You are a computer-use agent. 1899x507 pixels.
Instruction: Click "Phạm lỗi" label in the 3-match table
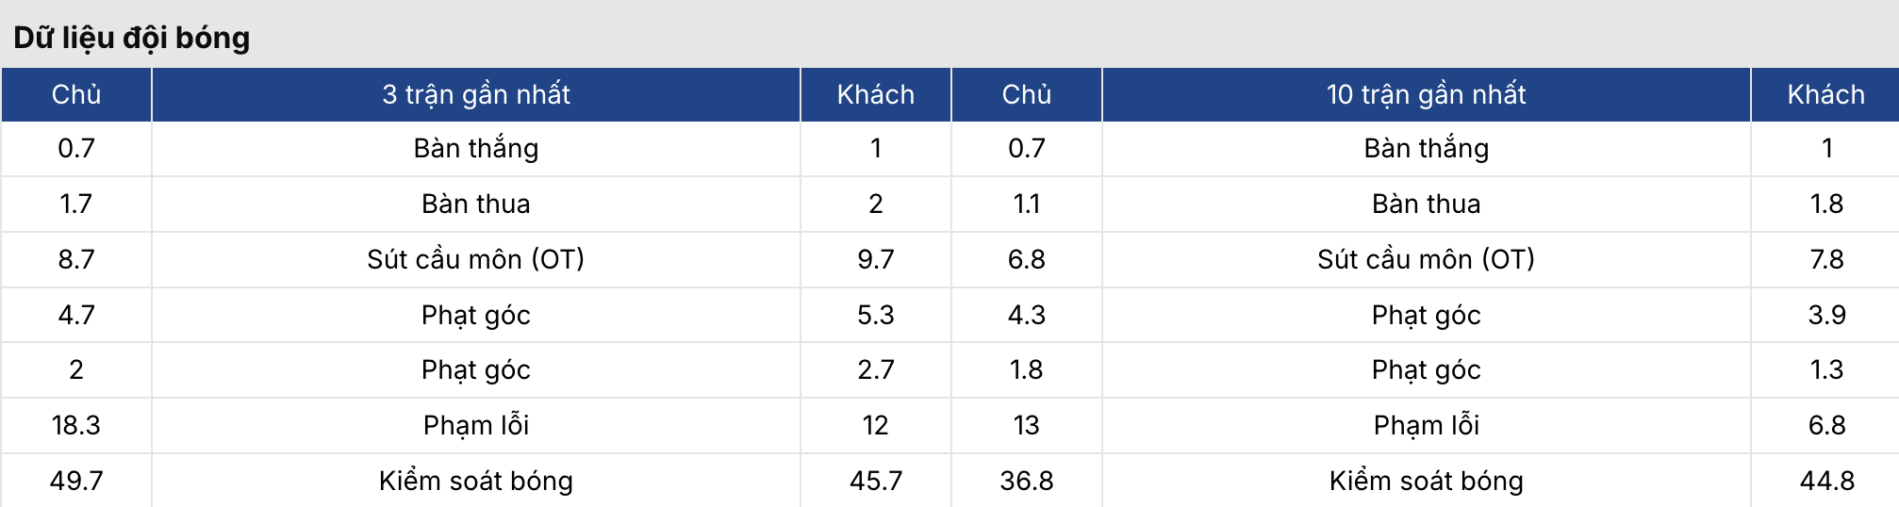(x=475, y=425)
